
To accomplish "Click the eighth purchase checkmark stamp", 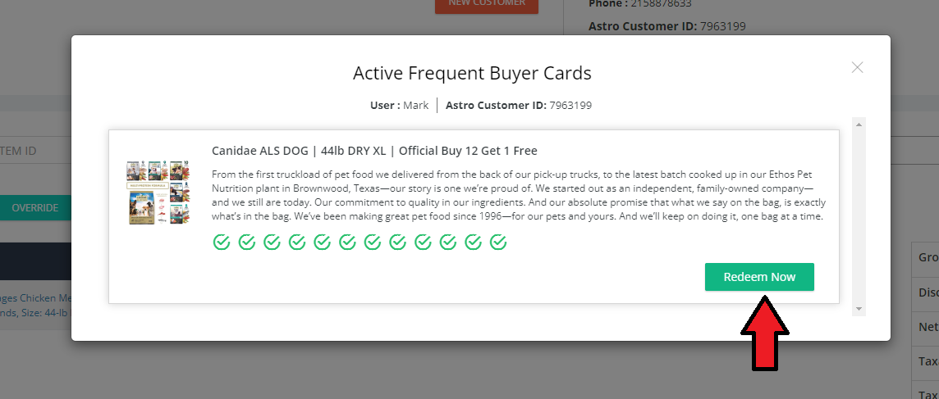I will click(x=397, y=242).
